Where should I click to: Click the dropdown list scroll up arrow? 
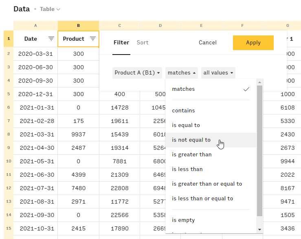point(259,82)
